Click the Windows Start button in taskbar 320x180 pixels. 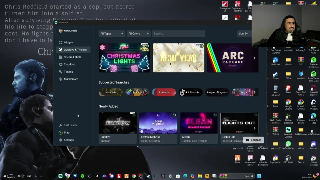point(259,176)
